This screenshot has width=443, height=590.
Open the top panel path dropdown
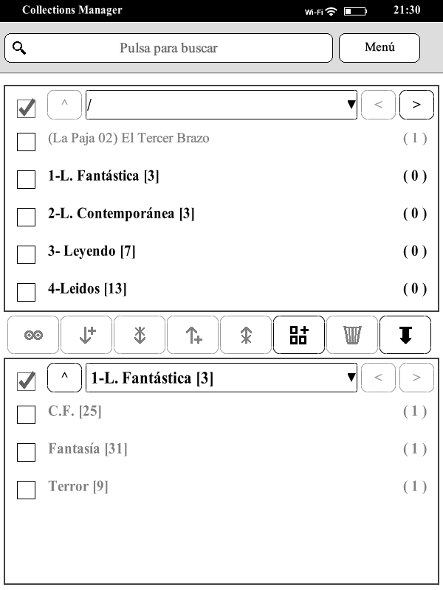[x=221, y=105]
